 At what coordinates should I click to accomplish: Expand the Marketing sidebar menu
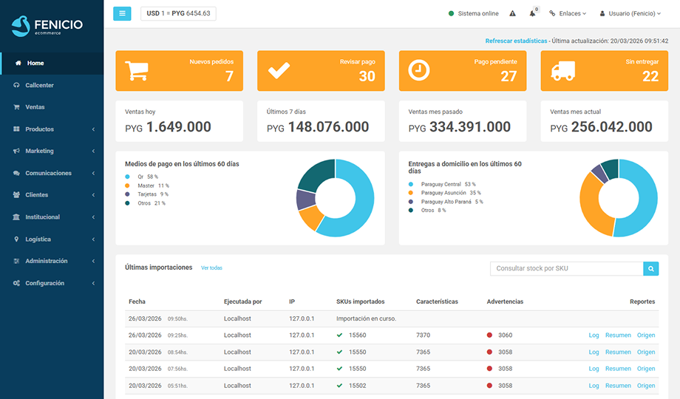coord(40,151)
